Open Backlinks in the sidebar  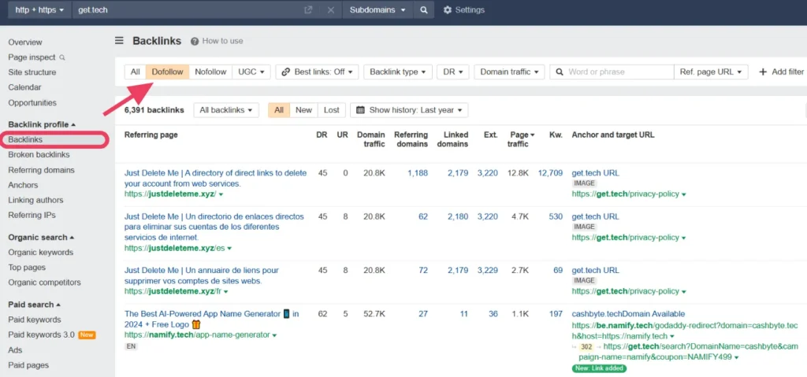25,139
